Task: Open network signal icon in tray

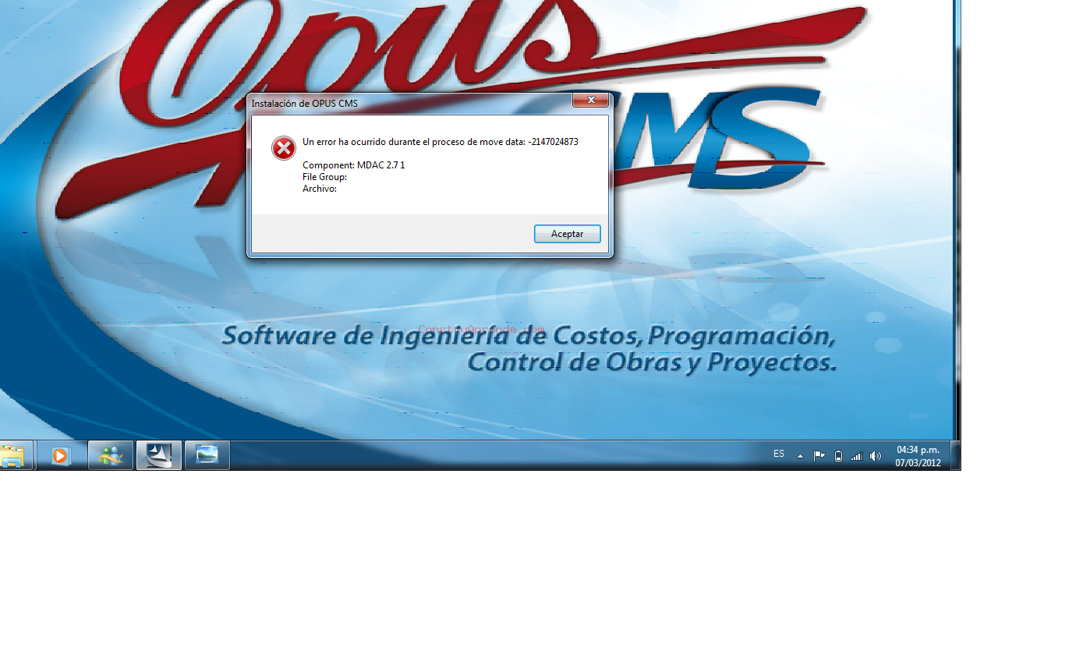Action: pyautogui.click(x=857, y=456)
